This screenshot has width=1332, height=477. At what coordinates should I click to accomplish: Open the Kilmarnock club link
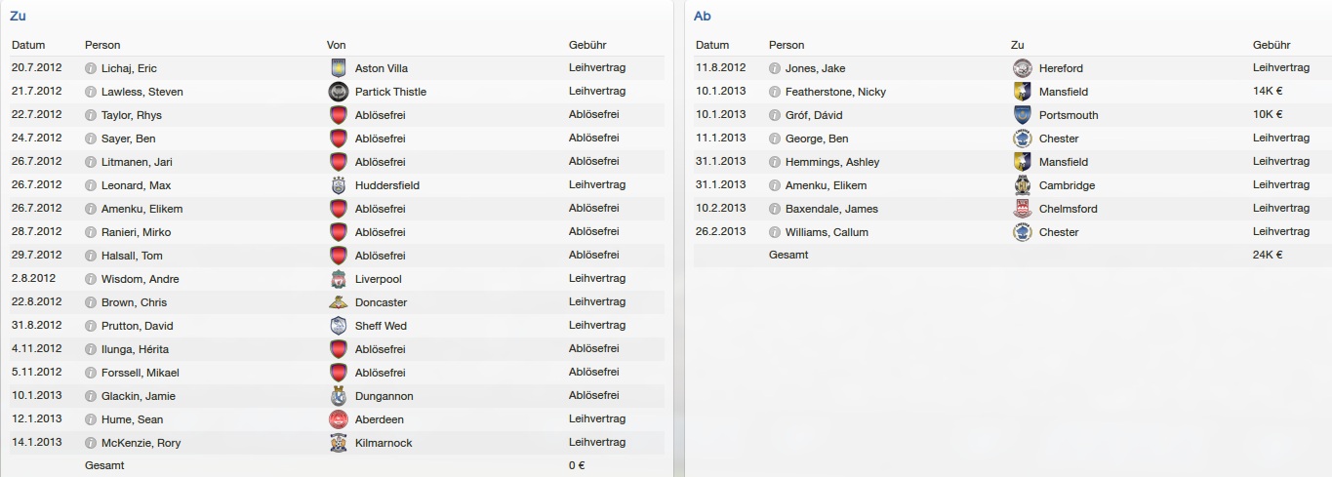coord(383,443)
